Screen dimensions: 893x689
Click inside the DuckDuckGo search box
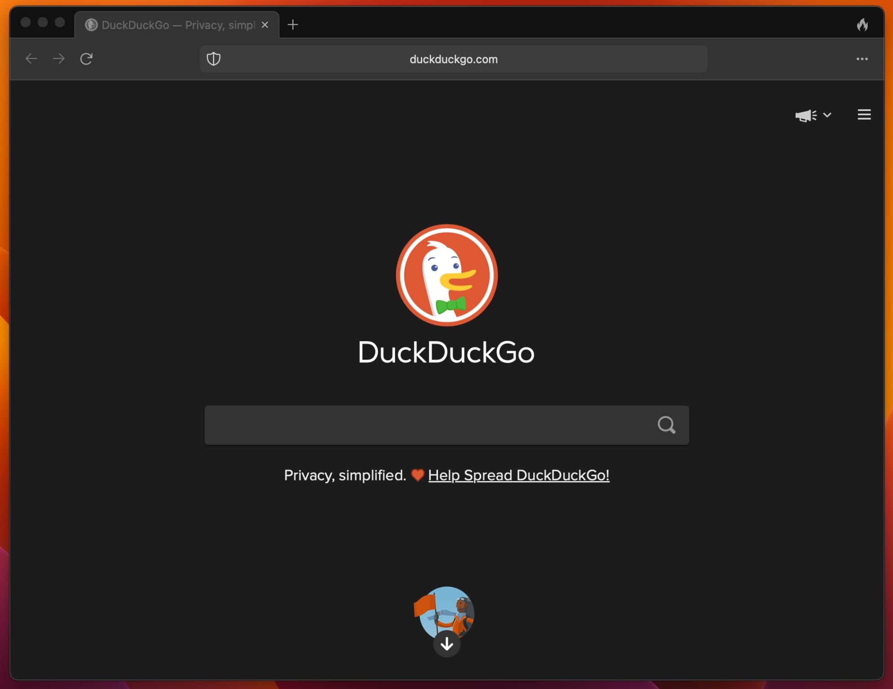click(427, 425)
